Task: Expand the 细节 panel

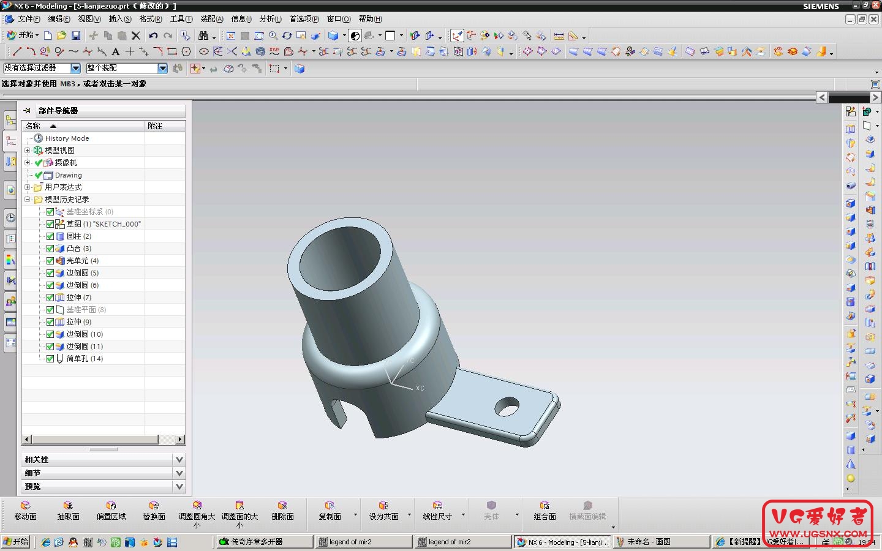Action: 179,473
